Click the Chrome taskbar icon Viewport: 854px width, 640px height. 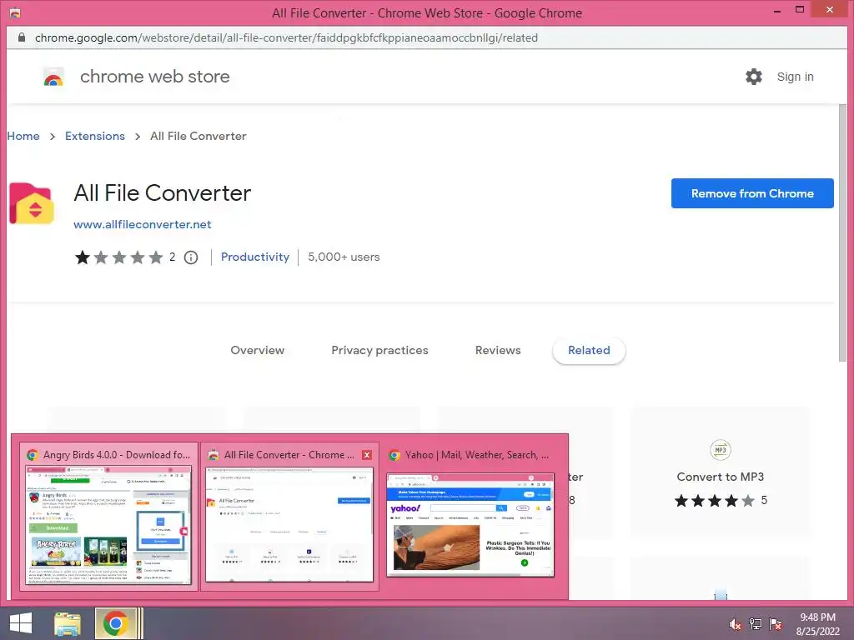[x=115, y=623]
